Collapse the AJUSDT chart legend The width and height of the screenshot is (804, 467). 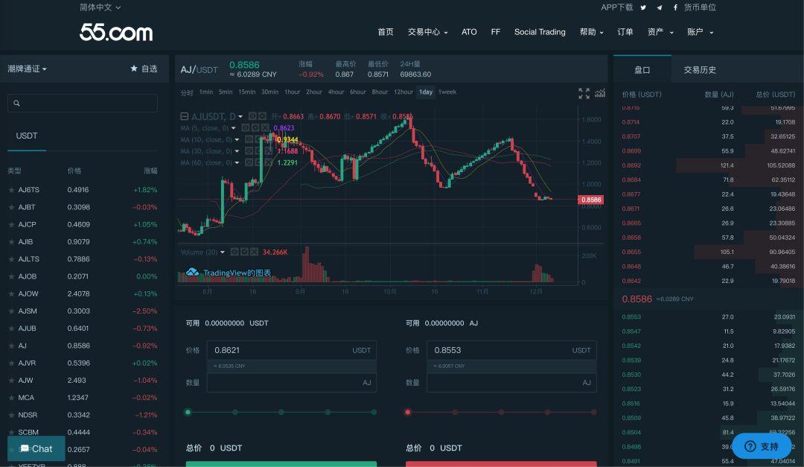[x=185, y=116]
